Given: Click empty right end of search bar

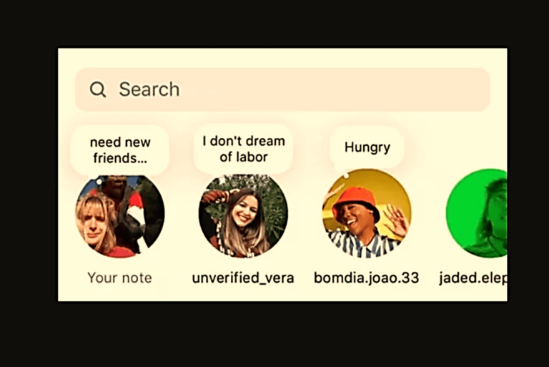Looking at the screenshot, I should pyautogui.click(x=437, y=89).
